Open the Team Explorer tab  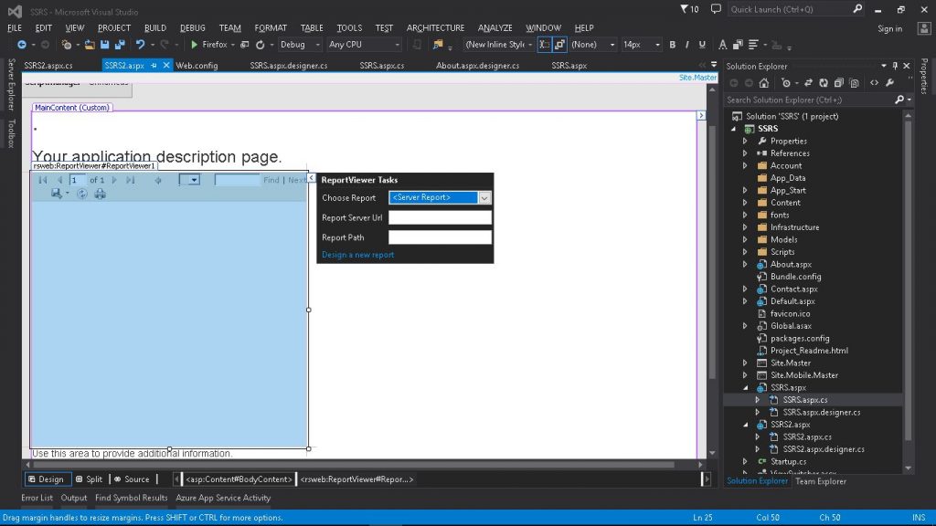[820, 481]
